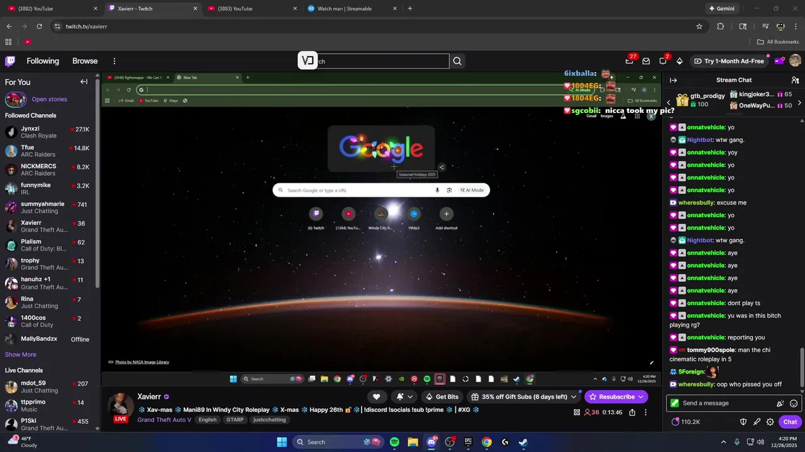Open channel points balance 110.2K
This screenshot has height=452, width=805.
[x=686, y=422]
